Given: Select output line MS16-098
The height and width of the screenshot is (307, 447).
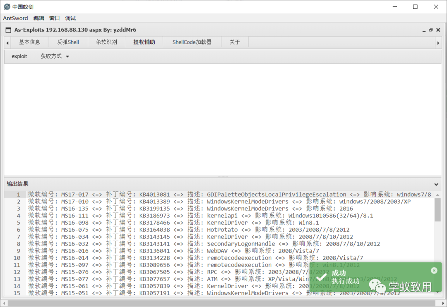Looking at the screenshot, I should tap(173, 223).
